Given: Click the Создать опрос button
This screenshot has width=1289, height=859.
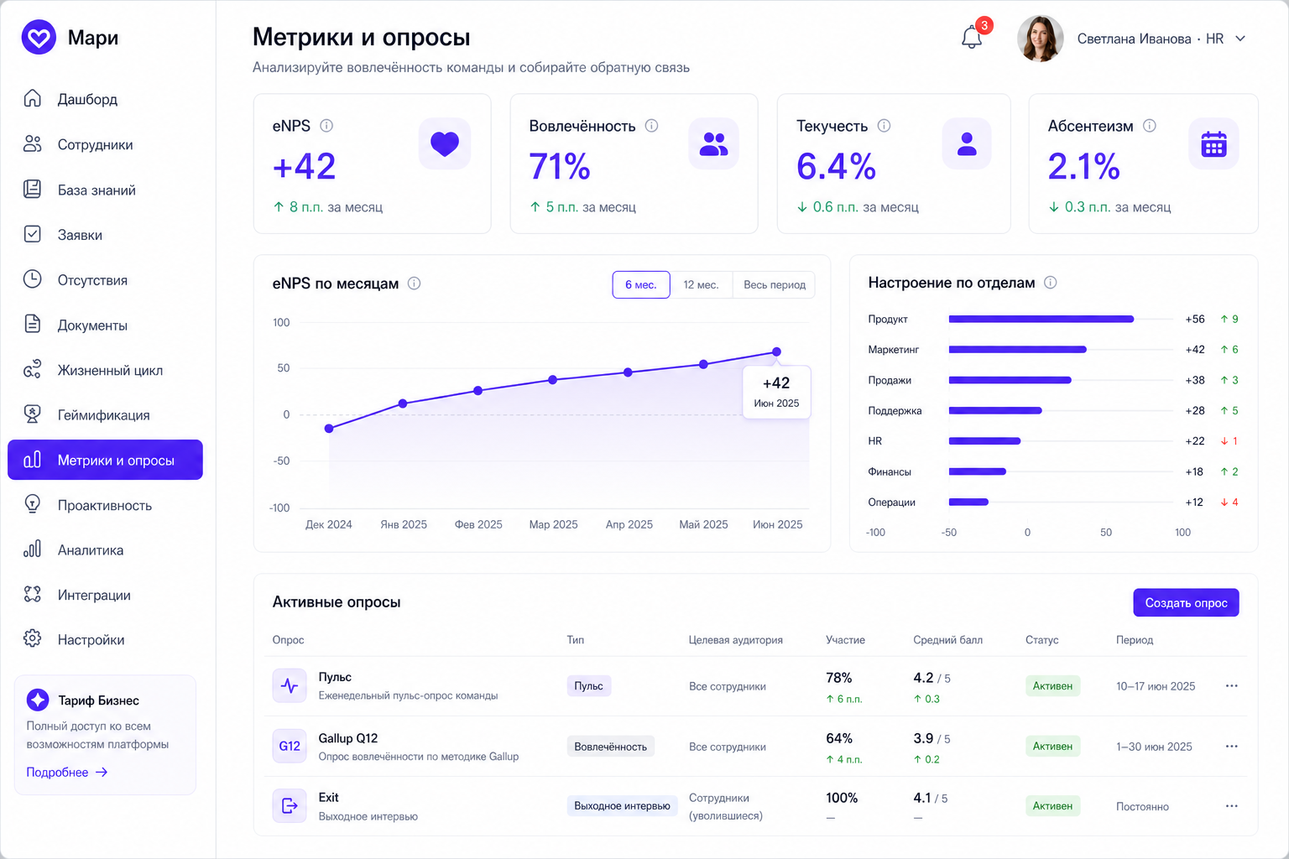Looking at the screenshot, I should click(1186, 602).
